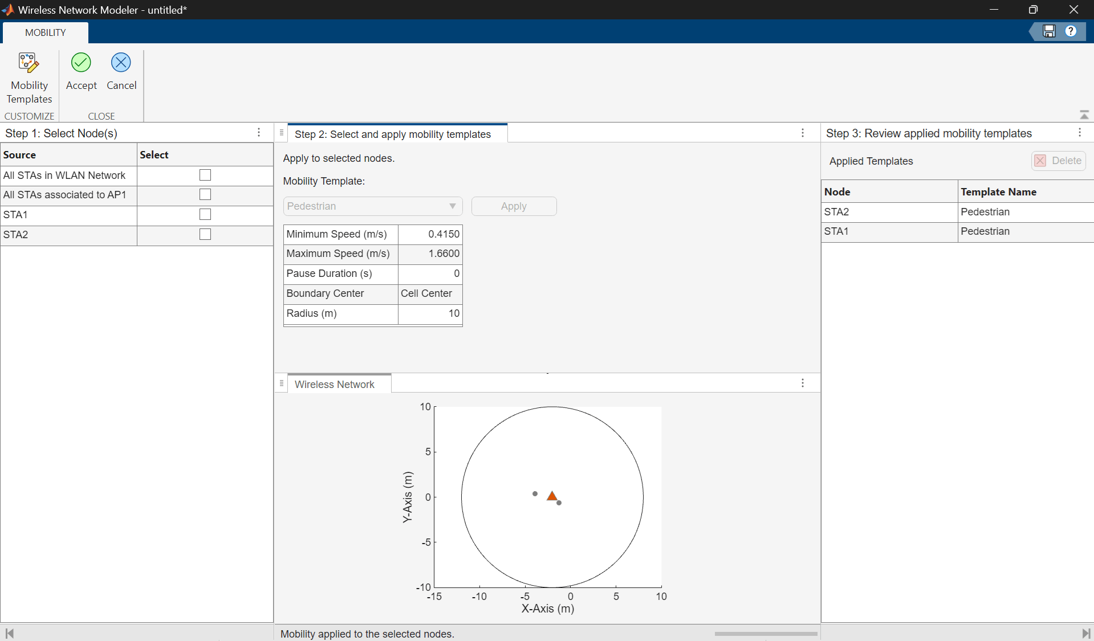Open Step 1 panel options menu
This screenshot has height=641, width=1094.
click(259, 133)
